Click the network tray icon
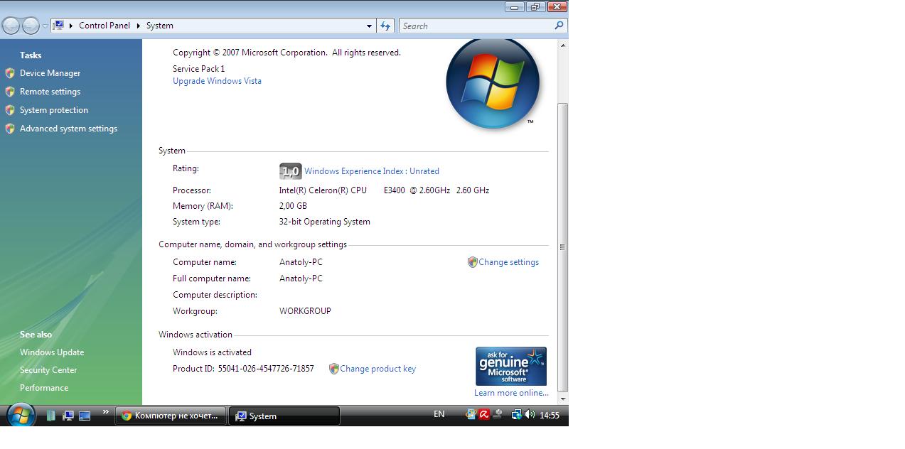 (x=517, y=414)
